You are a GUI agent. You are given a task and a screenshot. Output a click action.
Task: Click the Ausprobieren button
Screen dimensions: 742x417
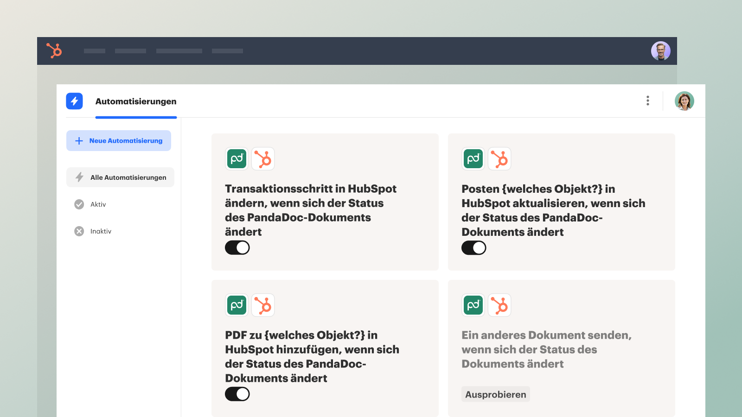(495, 394)
